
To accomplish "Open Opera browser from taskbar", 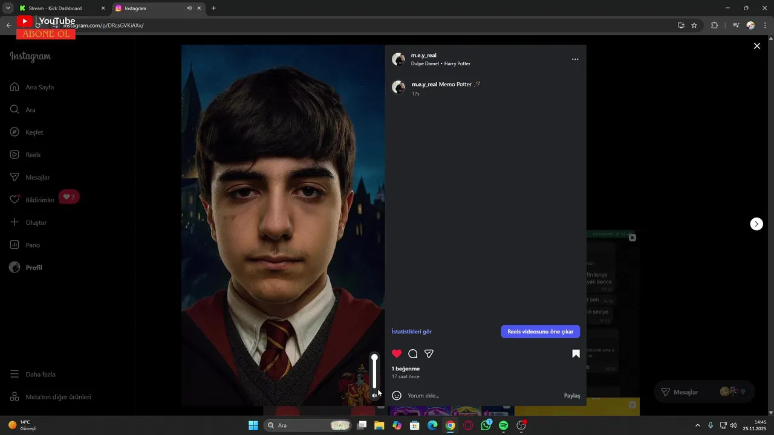I will click(x=468, y=425).
